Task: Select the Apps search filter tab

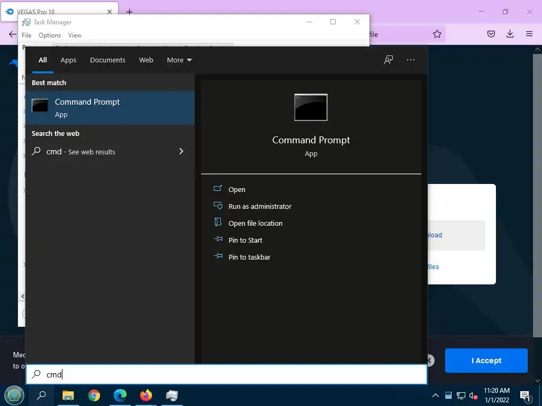Action: [x=68, y=60]
